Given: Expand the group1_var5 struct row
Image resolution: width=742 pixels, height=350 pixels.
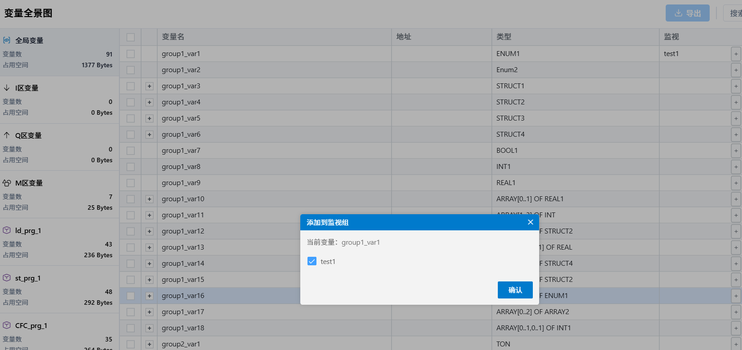Looking at the screenshot, I should [x=149, y=118].
